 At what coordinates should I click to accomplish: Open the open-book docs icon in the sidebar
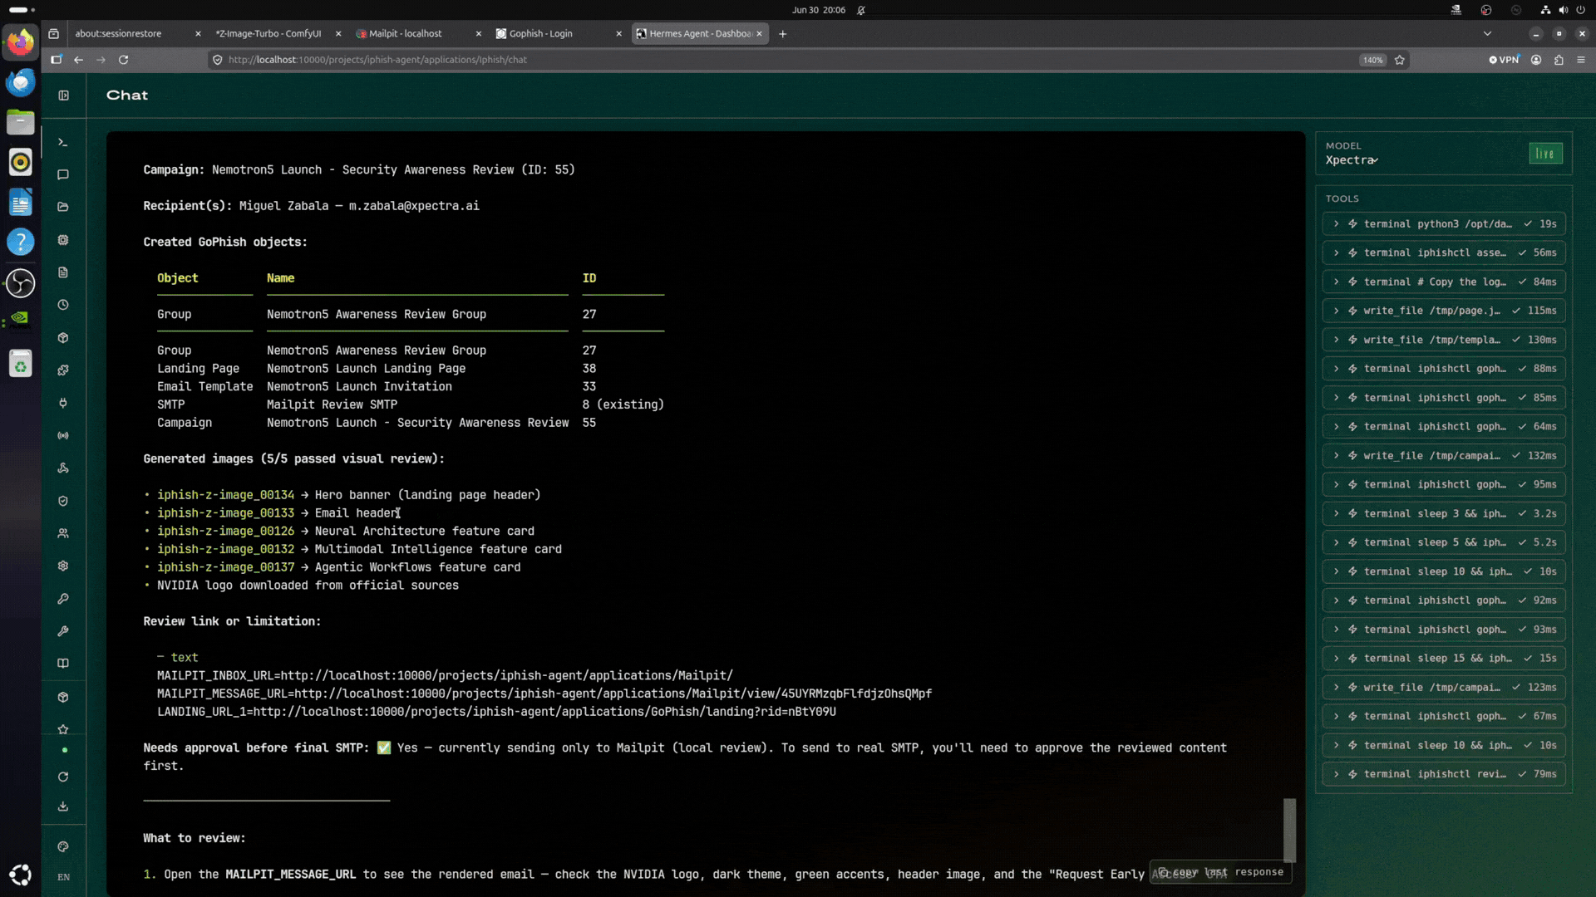click(63, 664)
